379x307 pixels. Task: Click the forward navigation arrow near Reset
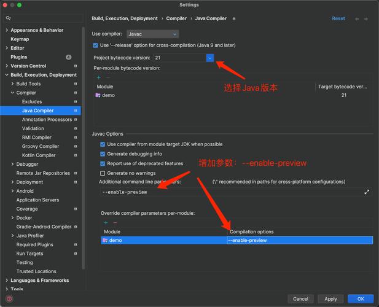tap(367, 18)
